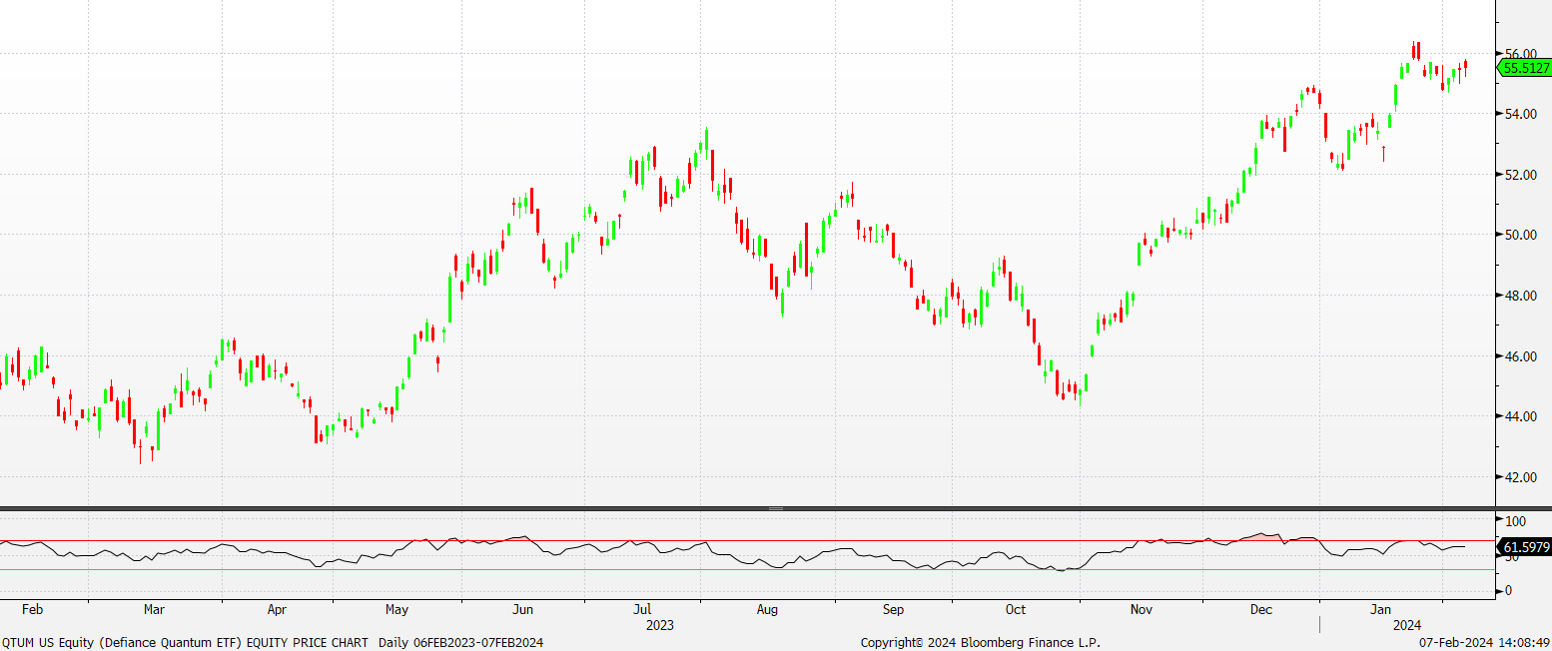Click the Daily 06FEB2023-07FEB2024 date range text
Screen dimensions: 1552x651
(461, 643)
